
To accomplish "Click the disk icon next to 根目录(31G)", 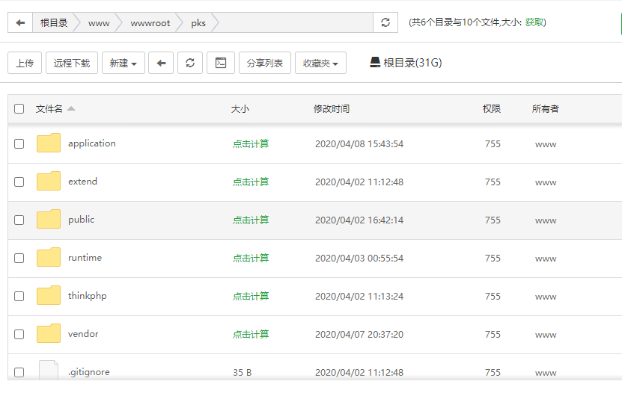I will (375, 62).
